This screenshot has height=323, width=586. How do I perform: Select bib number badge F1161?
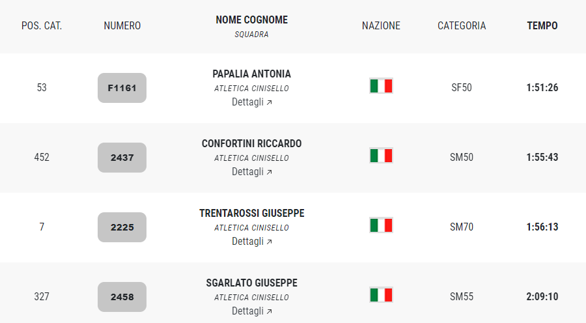point(122,88)
